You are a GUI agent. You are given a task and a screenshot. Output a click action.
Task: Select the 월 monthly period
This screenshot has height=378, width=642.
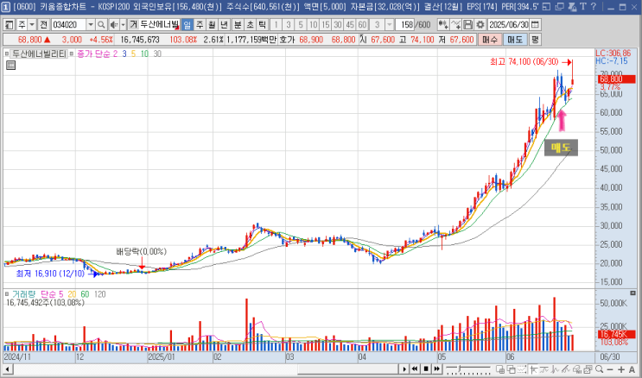tap(212, 25)
